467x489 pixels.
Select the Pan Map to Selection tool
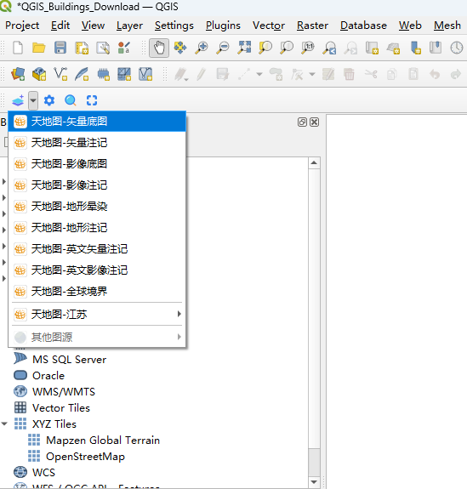point(180,48)
